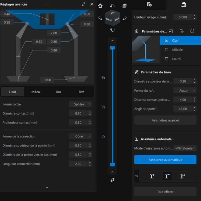Open the Mode d'assistance +Plateforme dropdown

pos(185,148)
